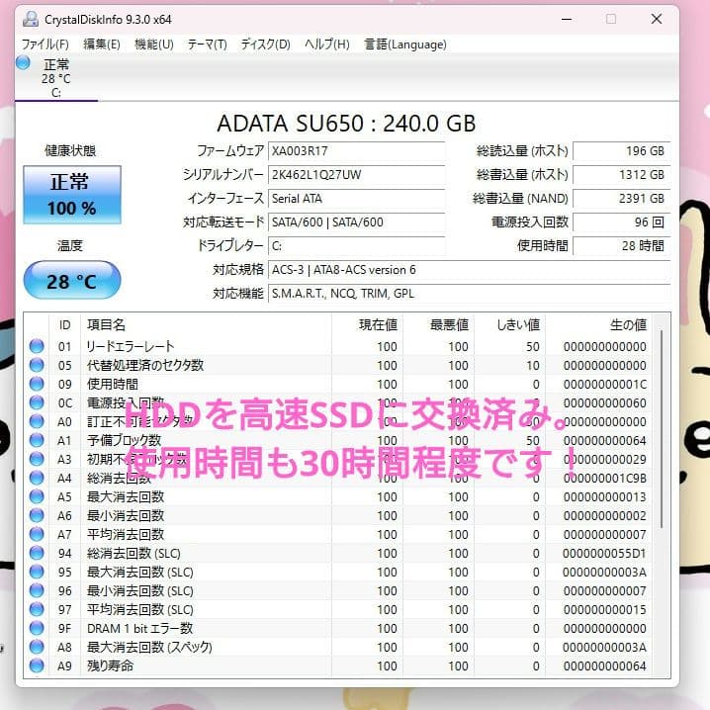Select the DRAM 1 bit エラー数 attribute name
The image size is (710, 710).
[139, 628]
